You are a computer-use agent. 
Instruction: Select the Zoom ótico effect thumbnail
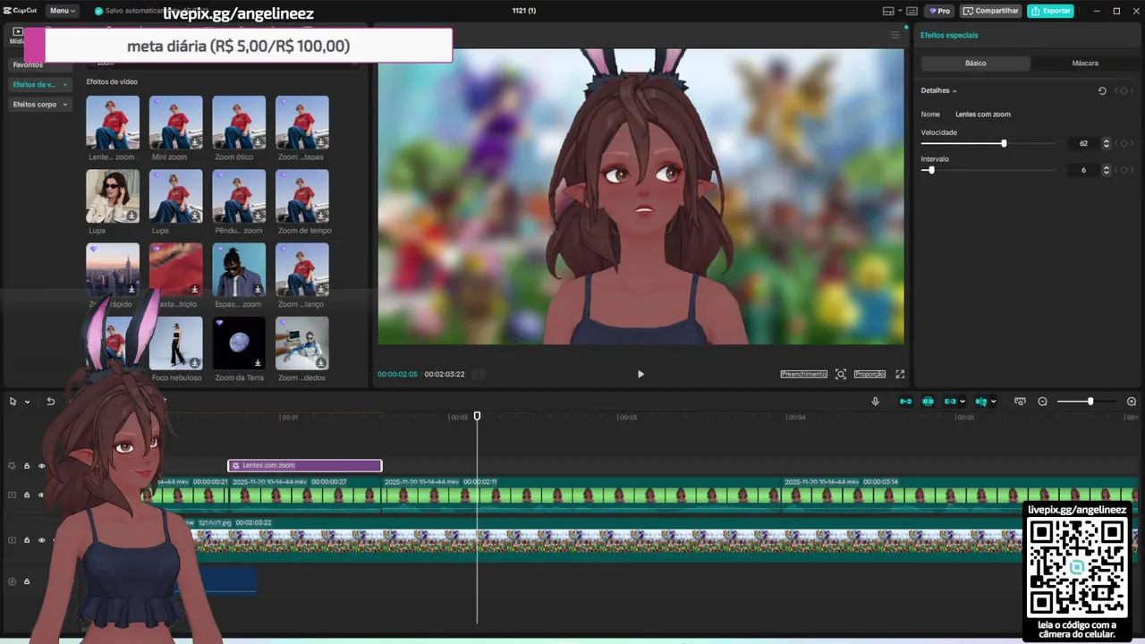[239, 123]
